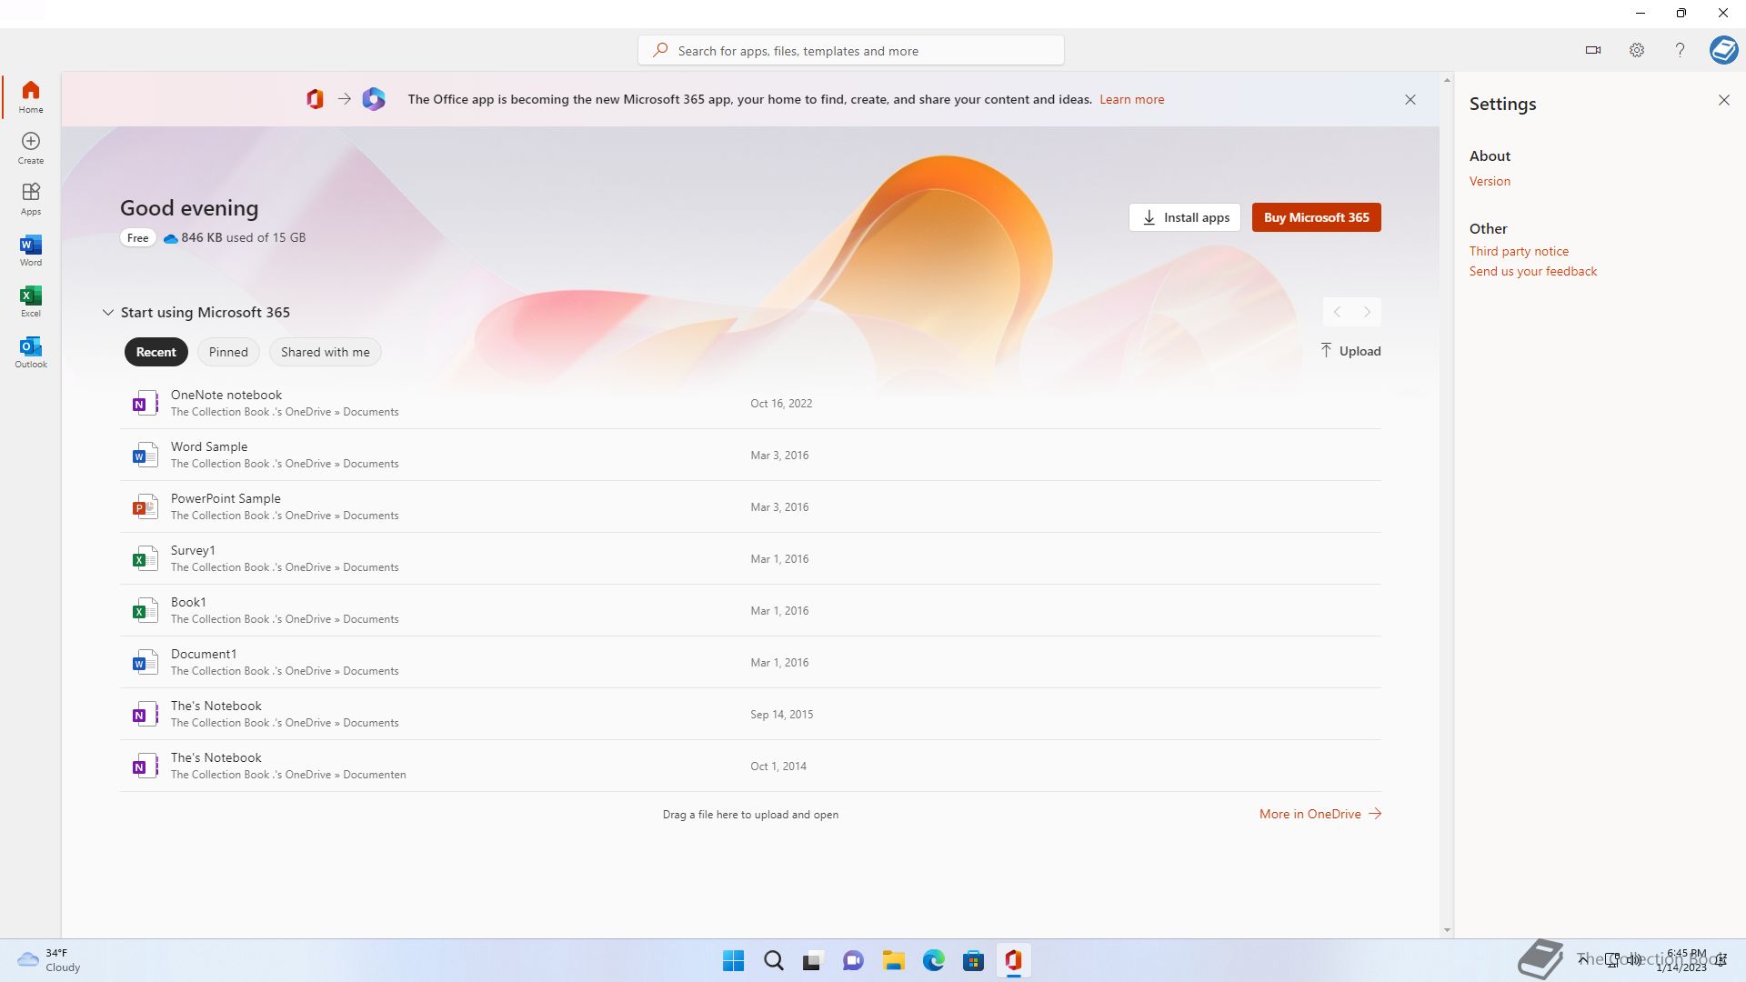Screen dimensions: 1746x982
Task: Launch Word from the sidebar
Action: [x=31, y=249]
